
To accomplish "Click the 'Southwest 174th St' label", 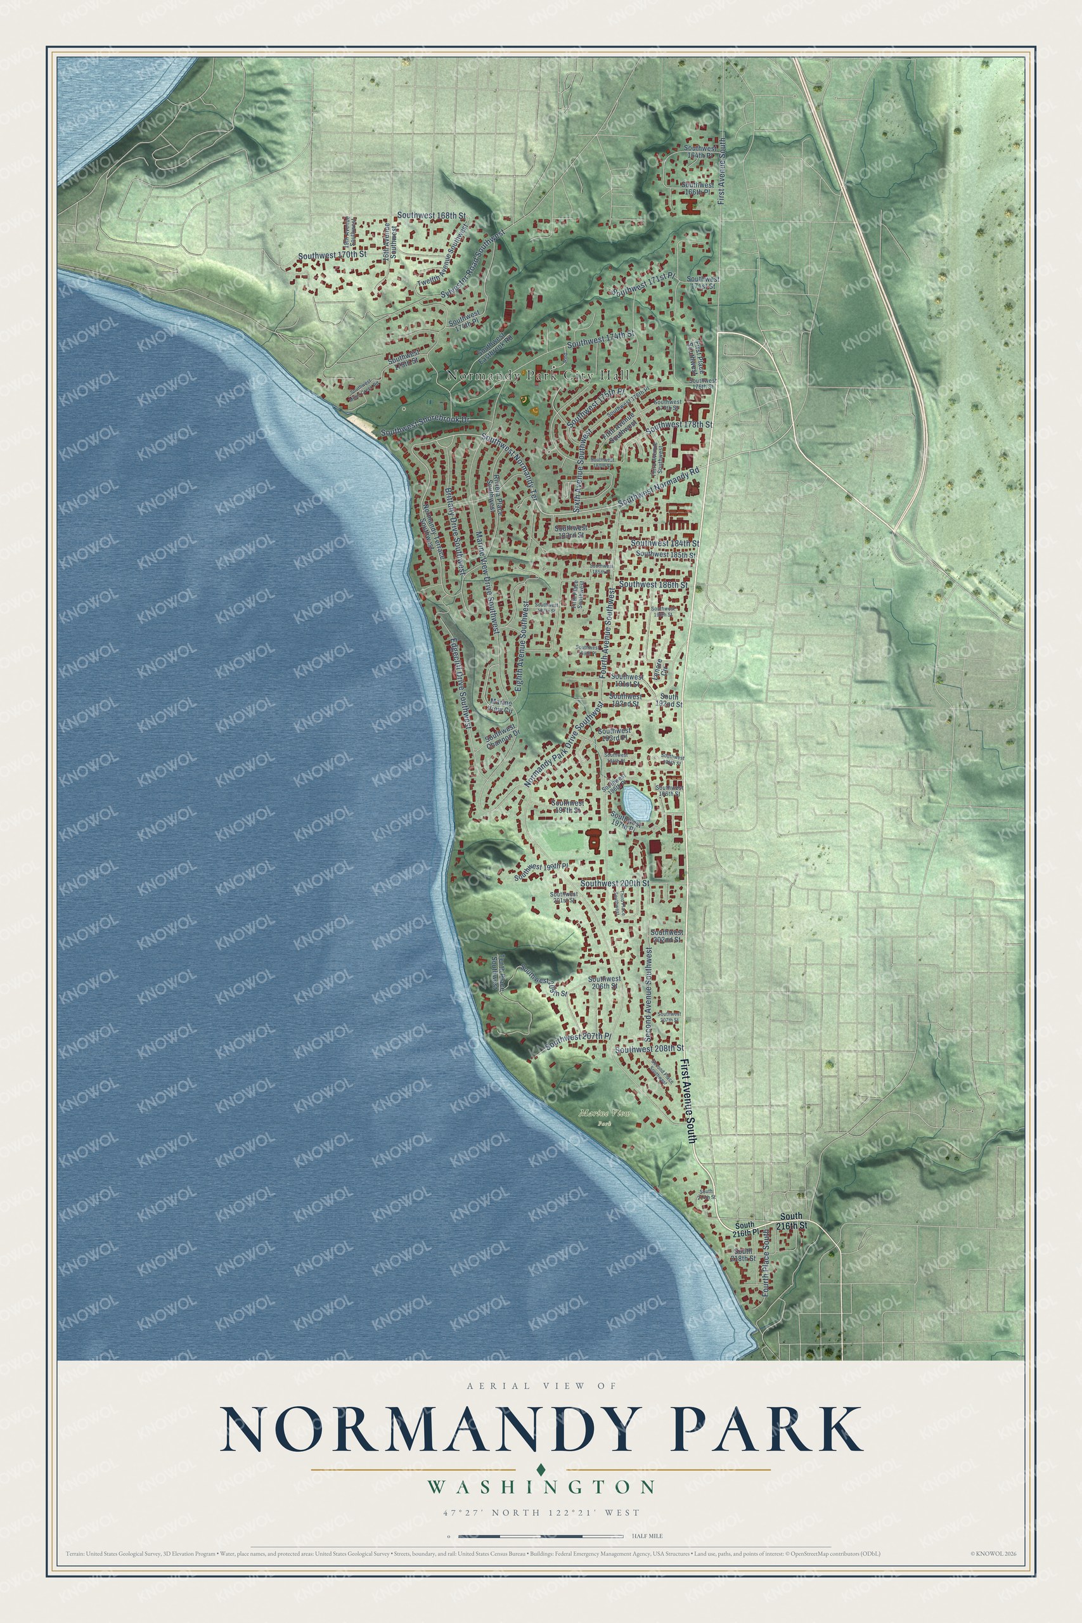I will [600, 339].
